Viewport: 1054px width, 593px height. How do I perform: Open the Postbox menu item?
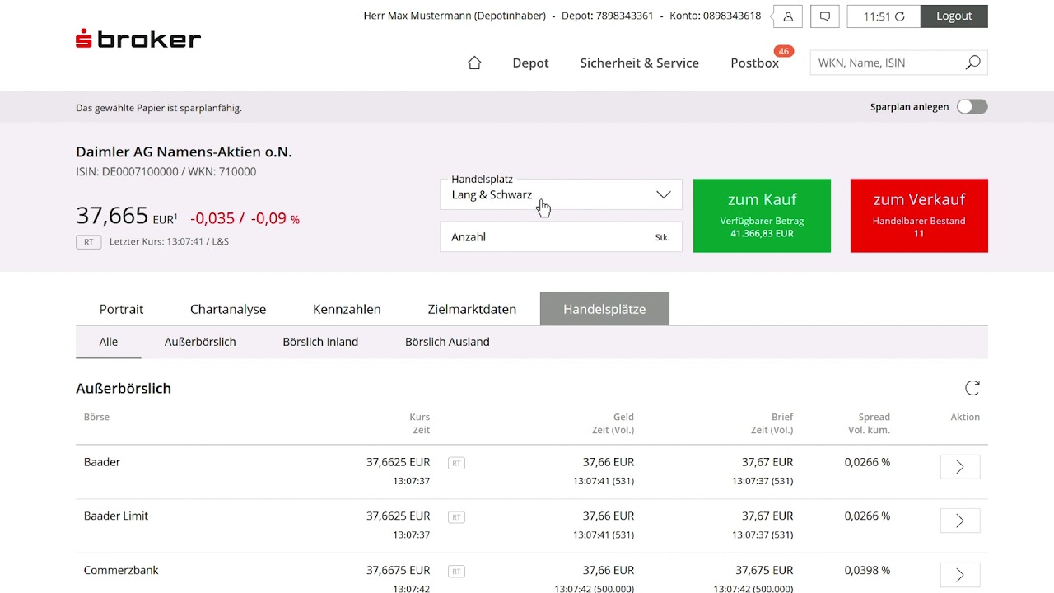pos(754,63)
